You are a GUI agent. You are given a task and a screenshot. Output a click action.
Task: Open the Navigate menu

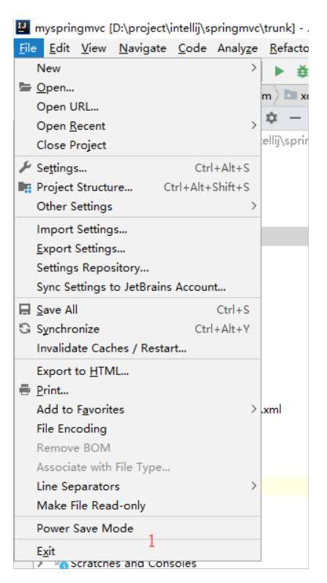pyautogui.click(x=143, y=48)
